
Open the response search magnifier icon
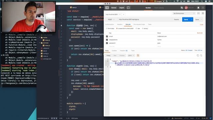click(201, 55)
